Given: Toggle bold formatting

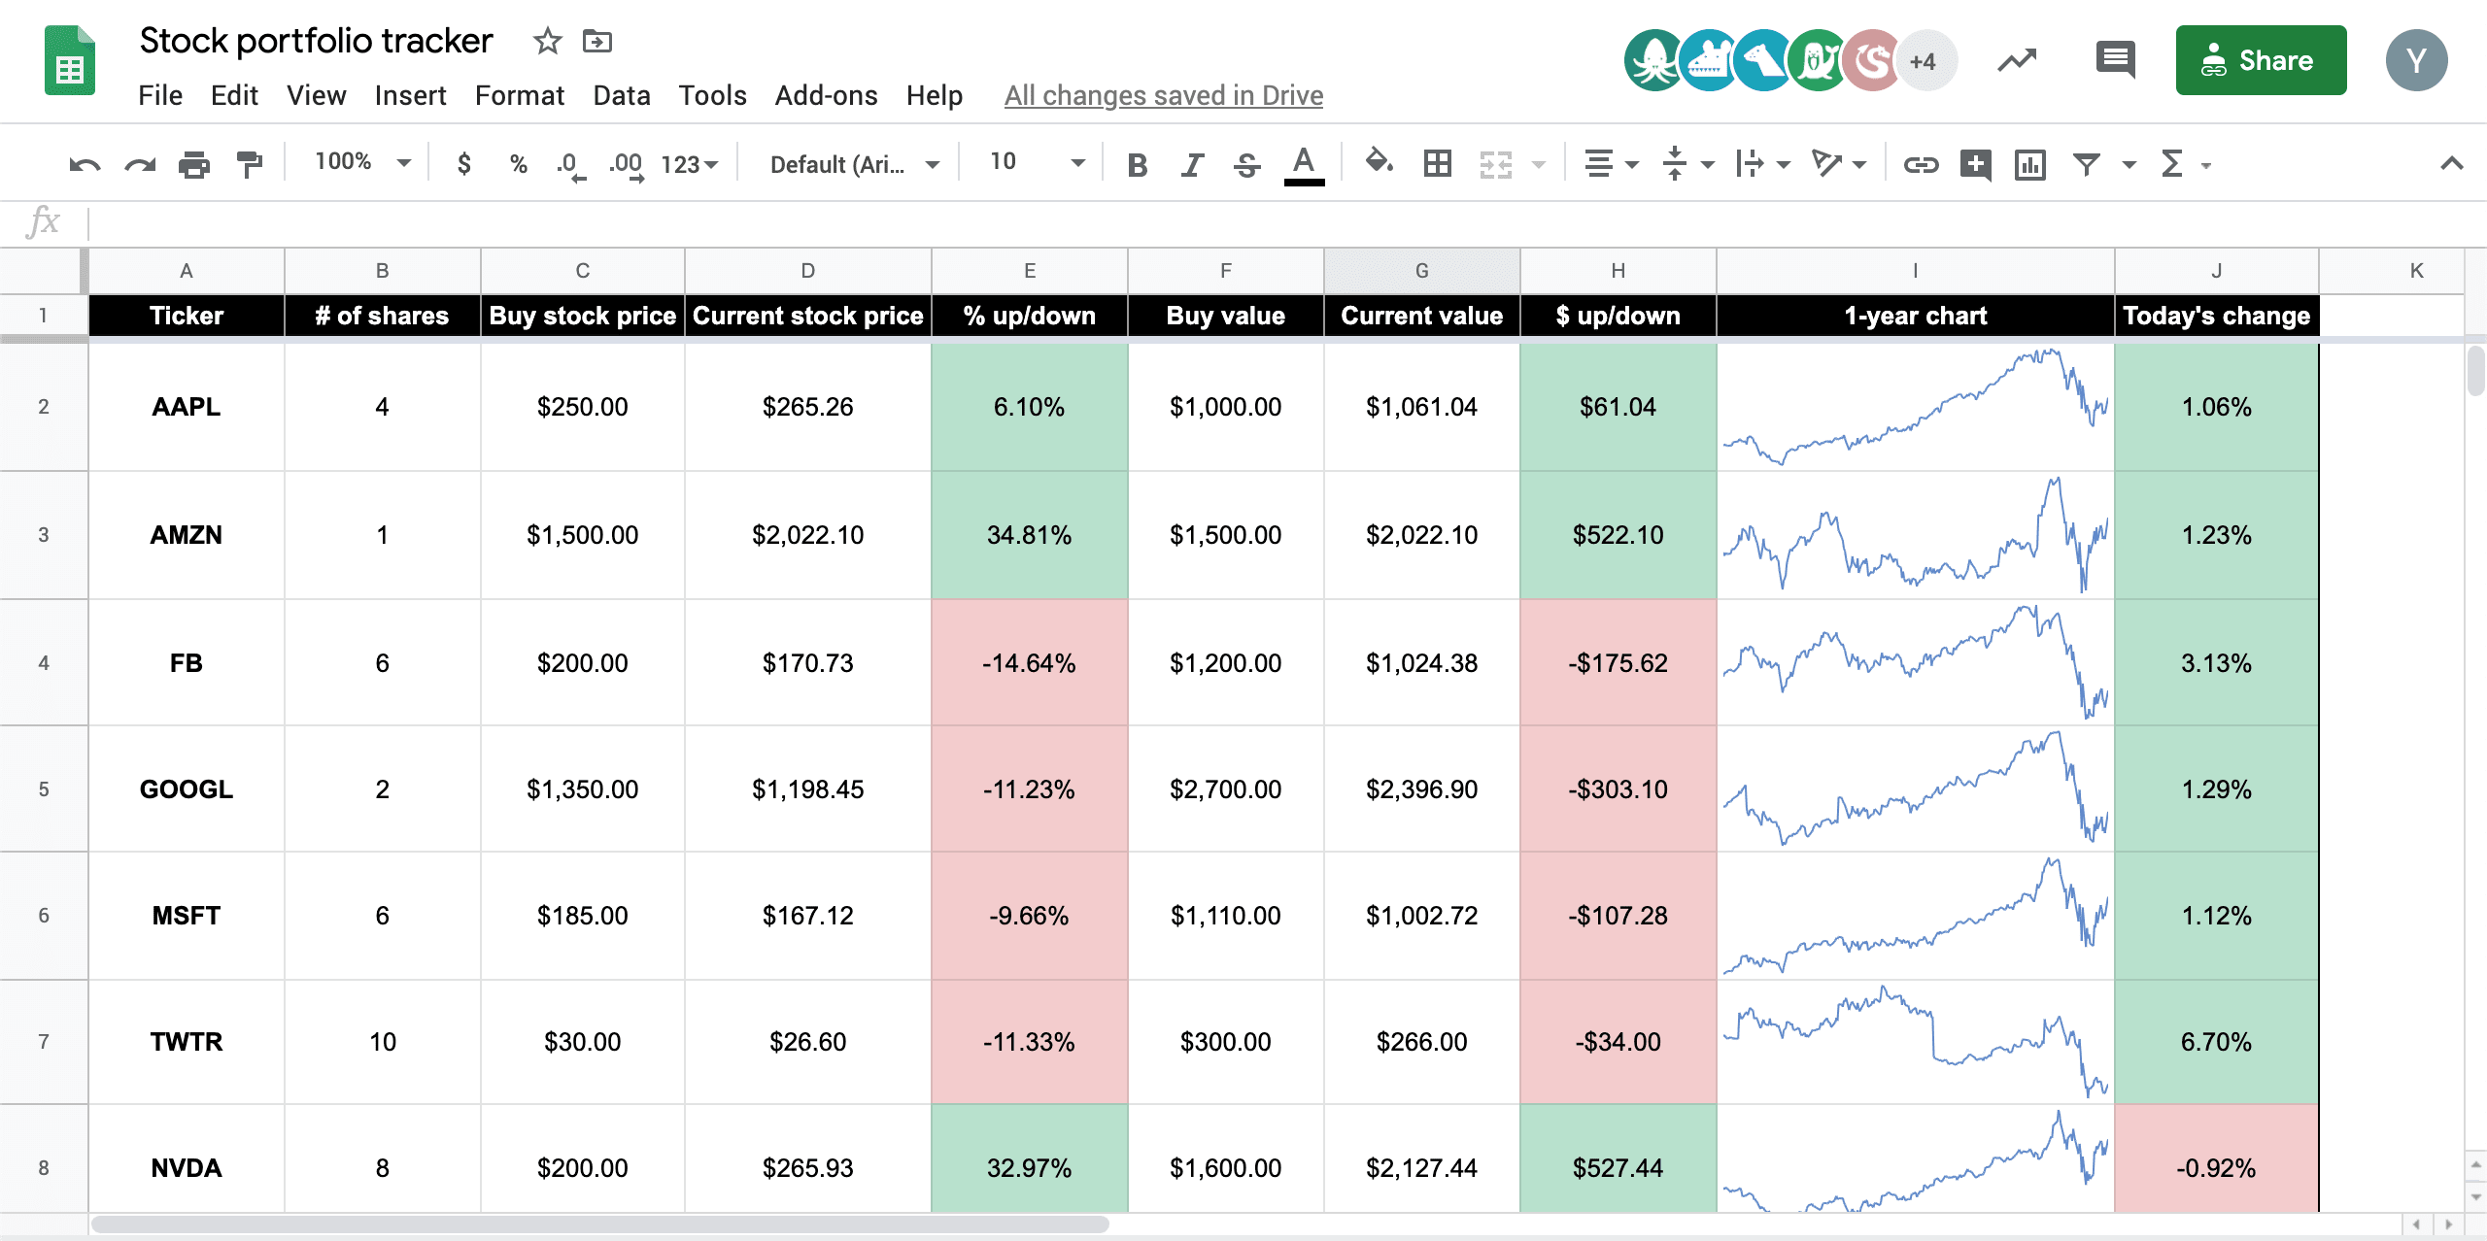Looking at the screenshot, I should click(1138, 165).
